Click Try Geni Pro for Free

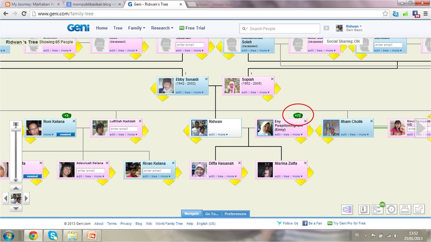tap(346, 223)
